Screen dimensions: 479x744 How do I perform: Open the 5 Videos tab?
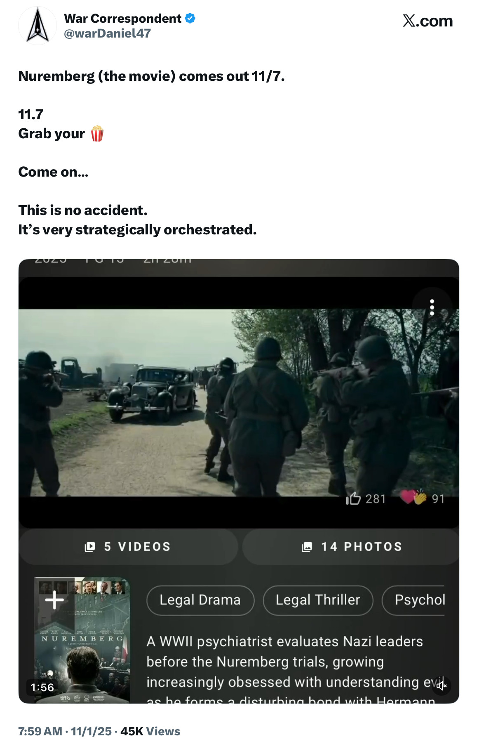(x=128, y=547)
